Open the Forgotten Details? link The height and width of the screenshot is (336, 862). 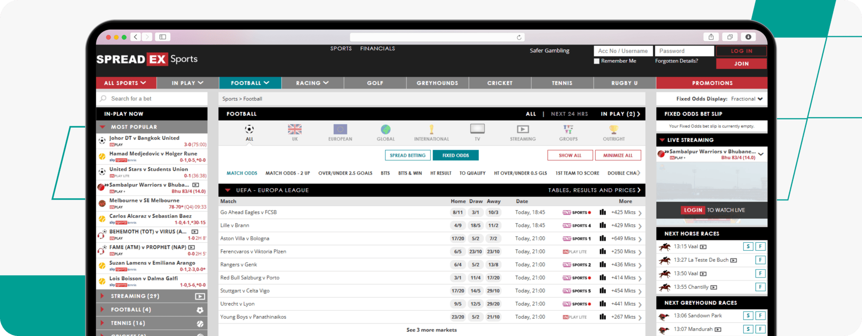pyautogui.click(x=676, y=61)
